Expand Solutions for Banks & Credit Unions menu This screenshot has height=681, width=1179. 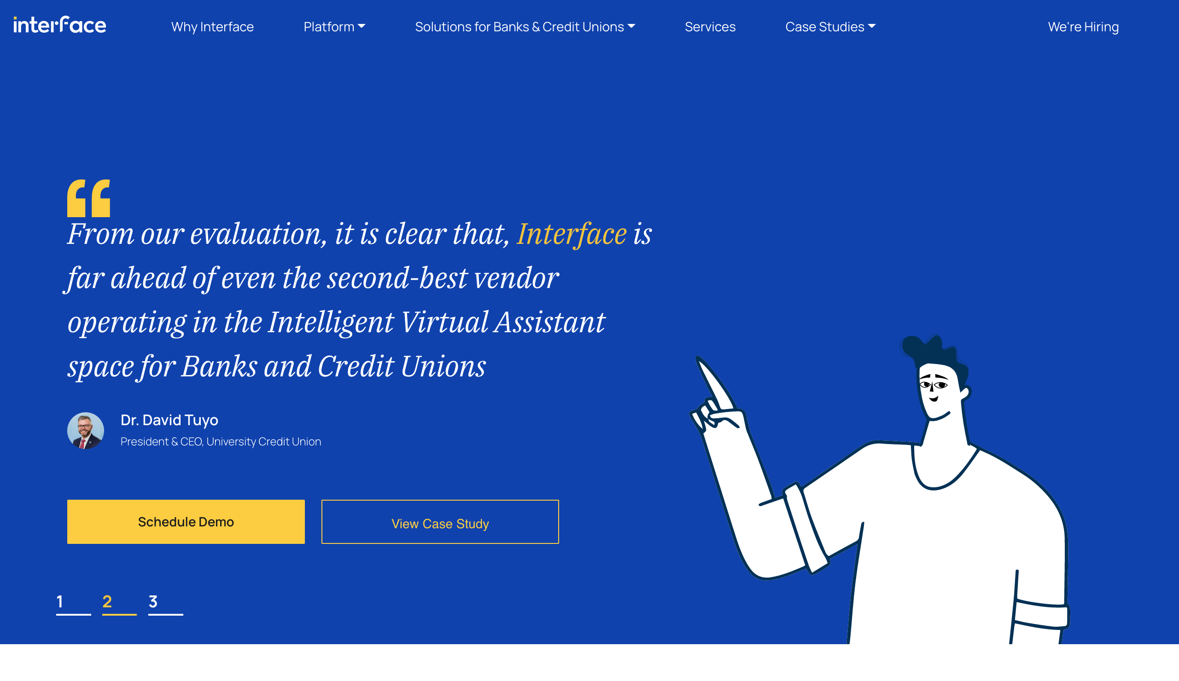525,27
